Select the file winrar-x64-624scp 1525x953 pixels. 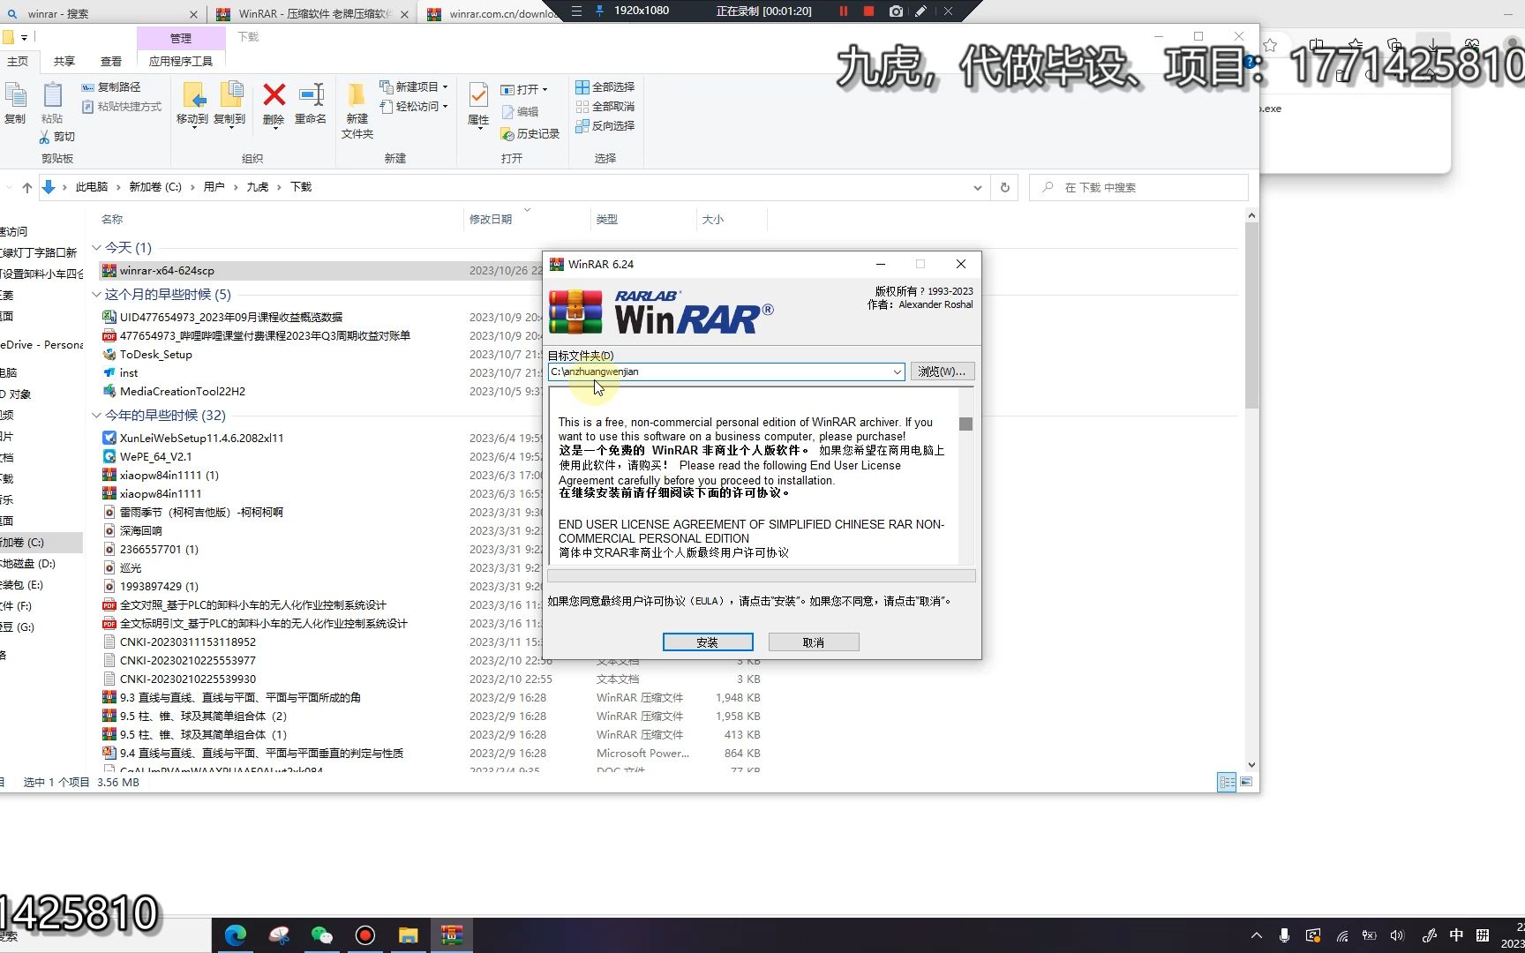point(167,271)
